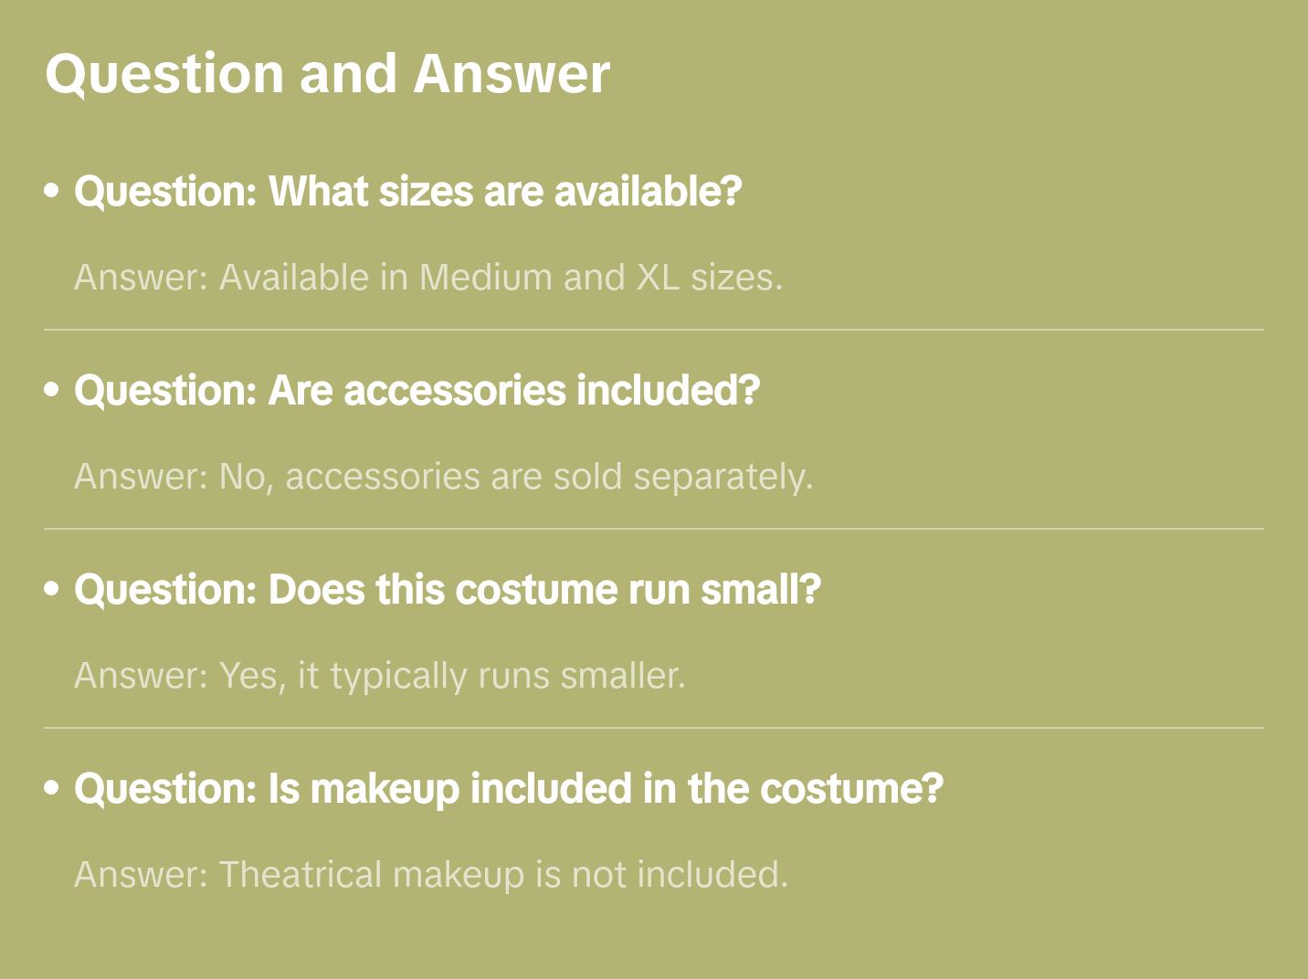1308x979 pixels.
Task: Expand the 'Are accessories included?' question
Action: pos(417,391)
